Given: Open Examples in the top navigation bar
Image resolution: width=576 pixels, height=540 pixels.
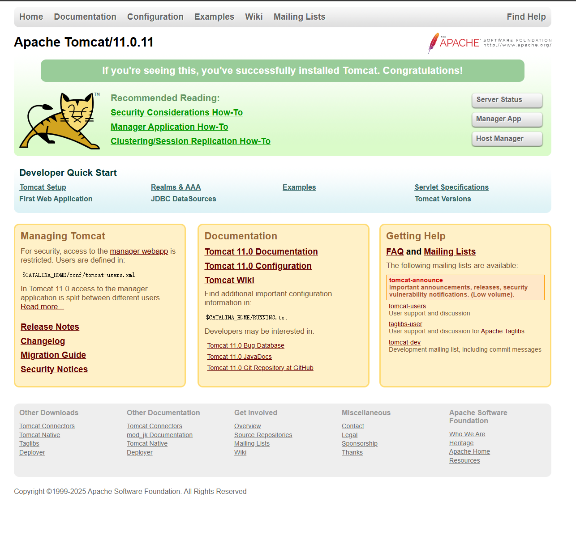Looking at the screenshot, I should (214, 17).
